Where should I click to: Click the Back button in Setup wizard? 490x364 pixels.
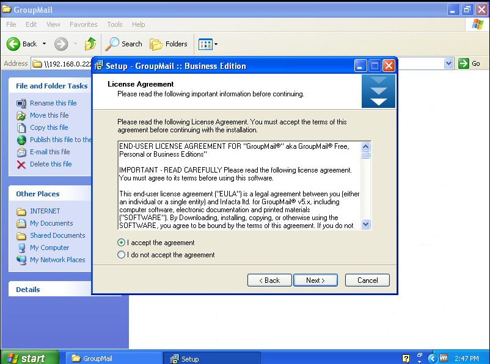(x=269, y=280)
